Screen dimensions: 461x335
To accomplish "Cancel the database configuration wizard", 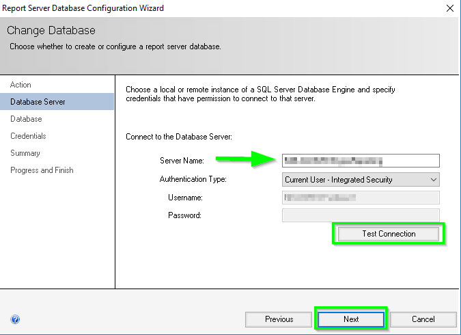I will pyautogui.click(x=423, y=319).
